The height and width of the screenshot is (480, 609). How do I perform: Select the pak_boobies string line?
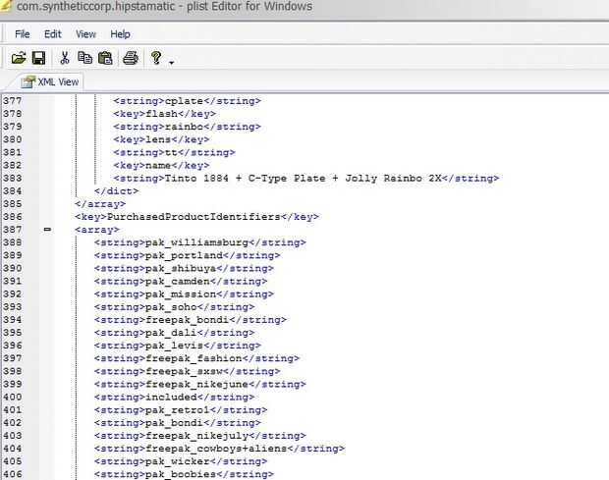click(x=184, y=474)
